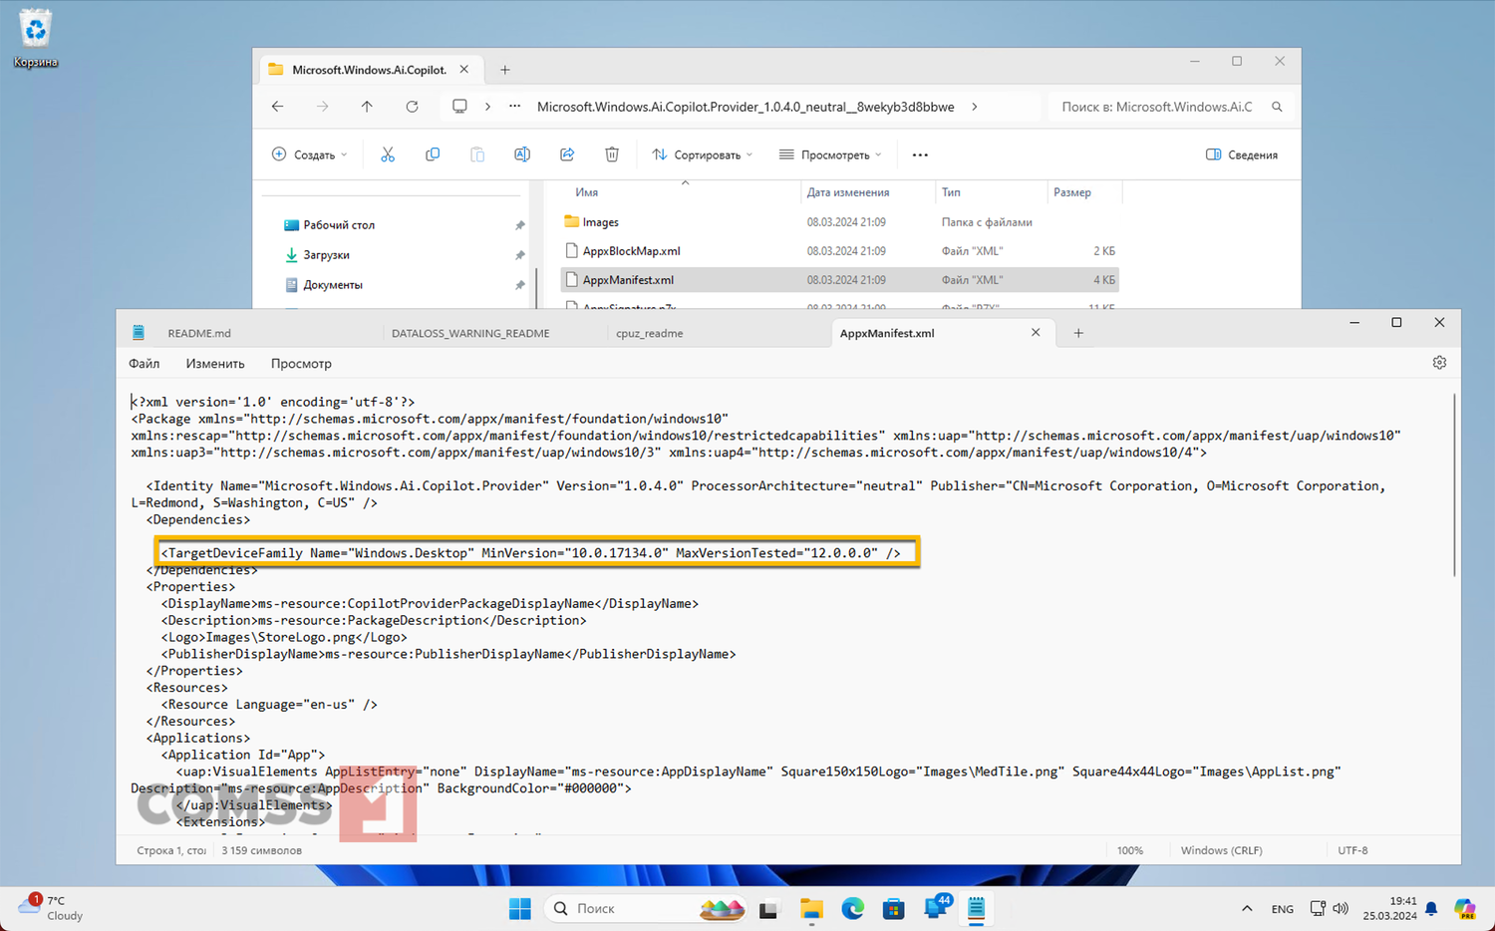This screenshot has width=1495, height=931.
Task: Open the UTF-8 encoding selector in status bar
Action: 1352,850
